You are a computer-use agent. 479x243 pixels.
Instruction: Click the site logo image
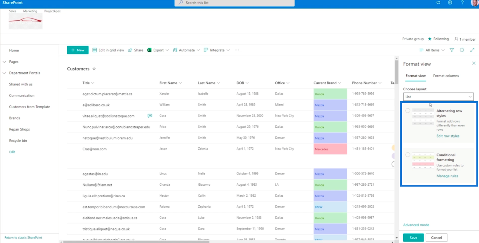tap(25, 21)
